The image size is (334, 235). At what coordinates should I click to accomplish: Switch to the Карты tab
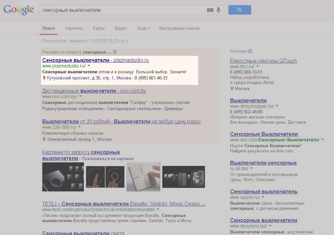99,28
